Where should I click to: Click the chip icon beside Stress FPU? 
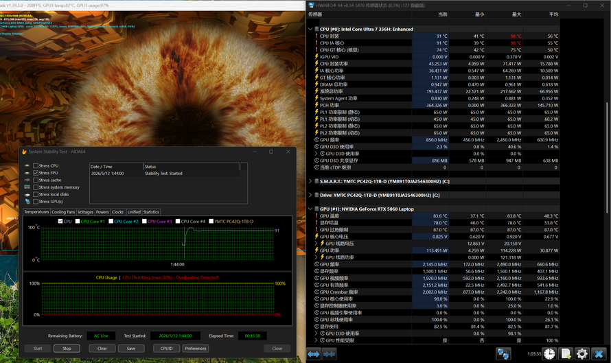pyautogui.click(x=27, y=173)
